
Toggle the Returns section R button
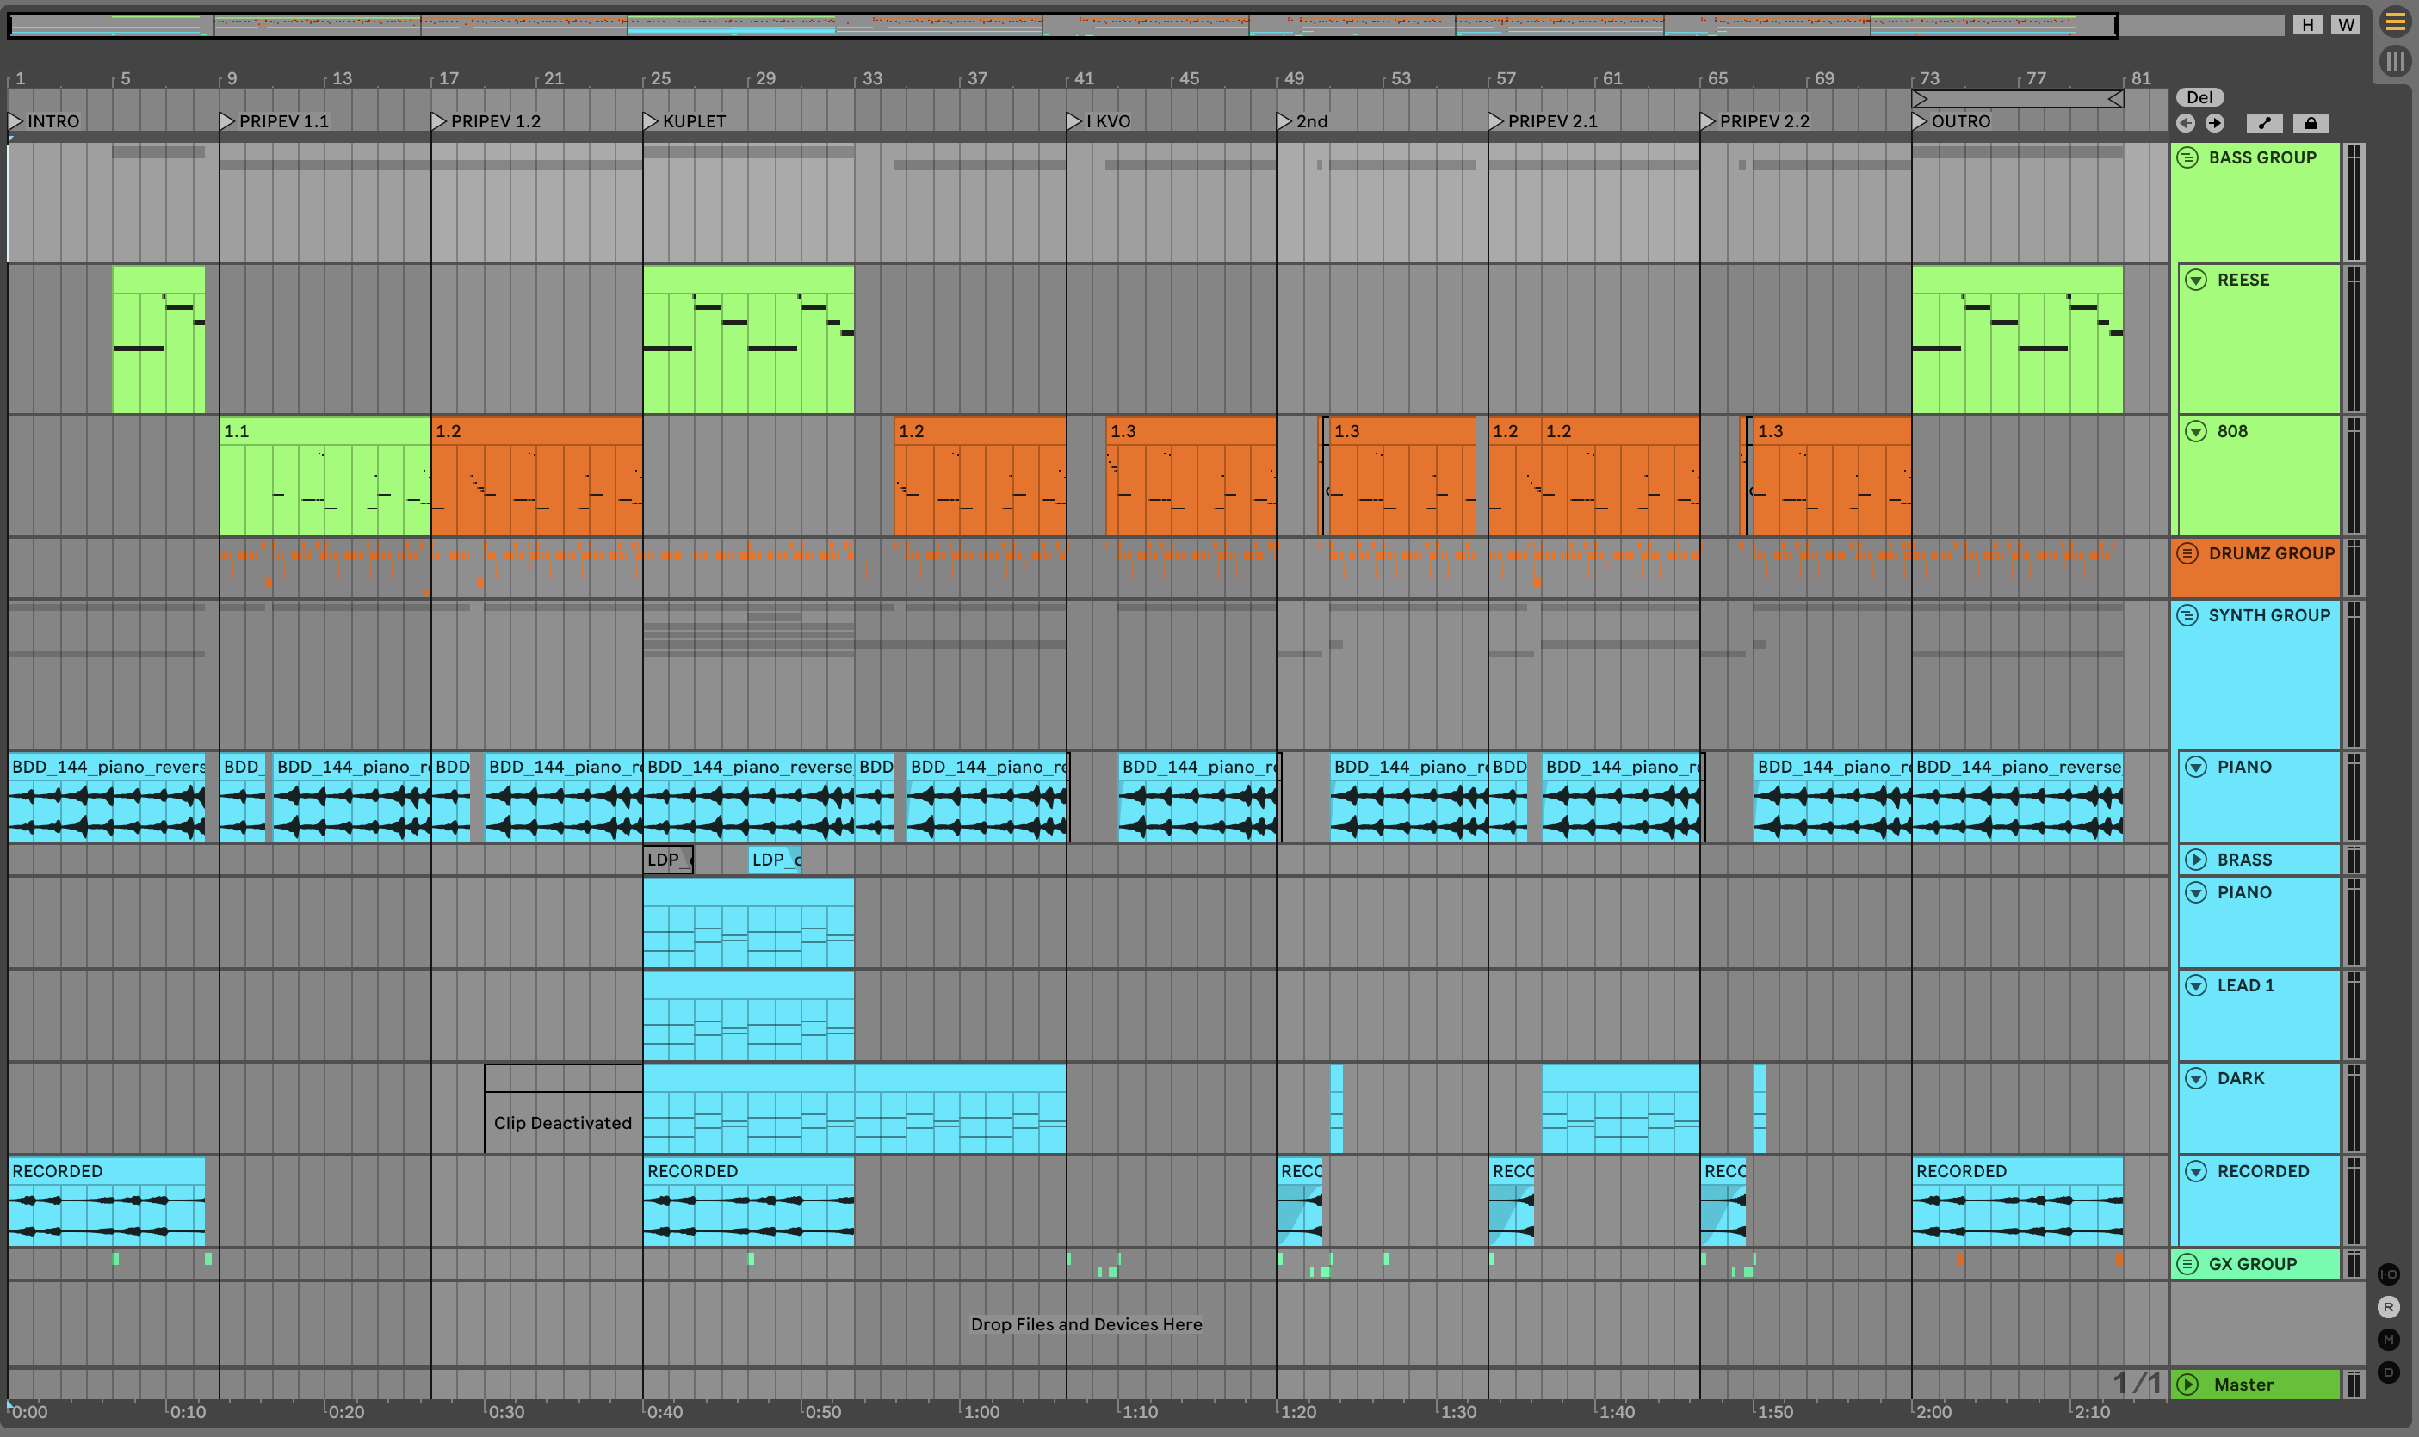[2388, 1307]
